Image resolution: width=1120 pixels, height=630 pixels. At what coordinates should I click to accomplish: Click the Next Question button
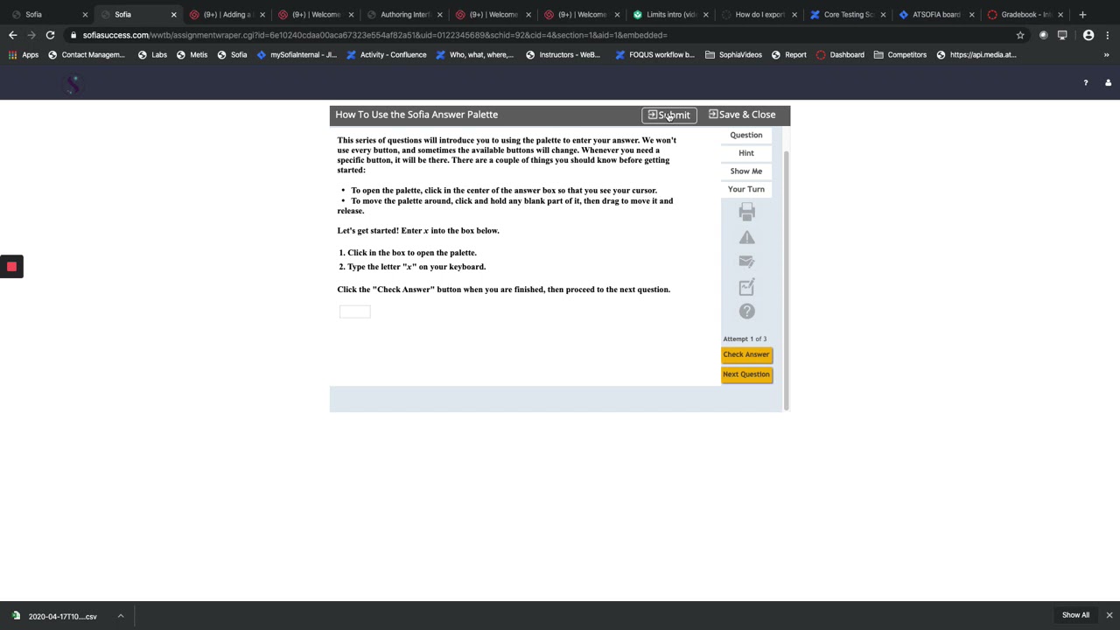click(746, 374)
